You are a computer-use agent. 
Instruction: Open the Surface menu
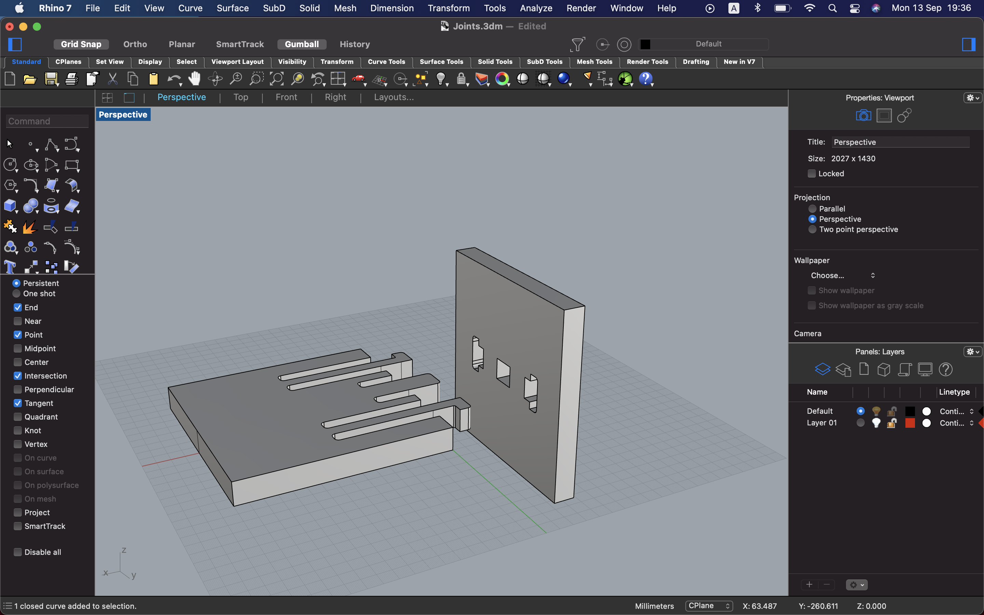(x=233, y=8)
